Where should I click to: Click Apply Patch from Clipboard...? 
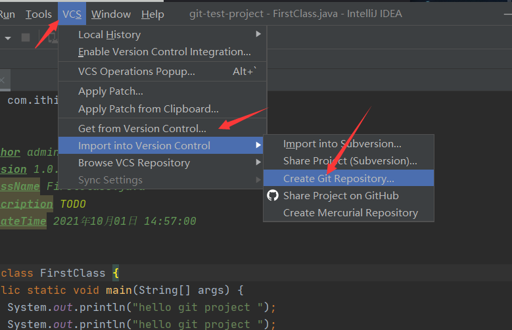point(148,109)
